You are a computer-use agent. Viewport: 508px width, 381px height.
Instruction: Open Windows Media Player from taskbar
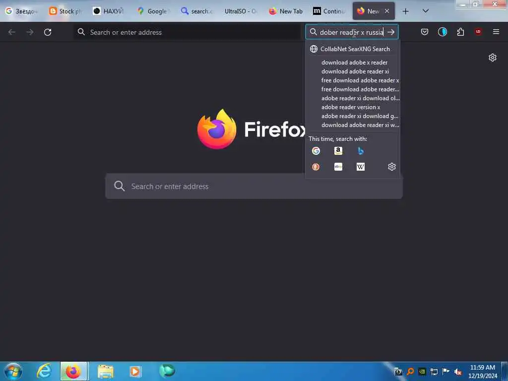[135, 371]
